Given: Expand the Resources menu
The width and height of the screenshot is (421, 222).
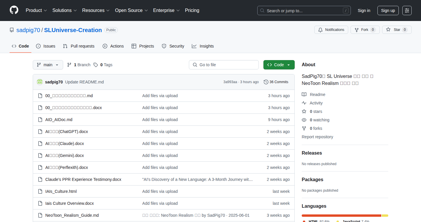Looking at the screenshot, I should point(96,11).
